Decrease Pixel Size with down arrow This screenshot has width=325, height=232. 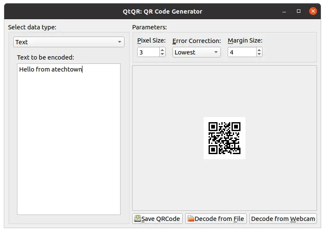pos(162,54)
